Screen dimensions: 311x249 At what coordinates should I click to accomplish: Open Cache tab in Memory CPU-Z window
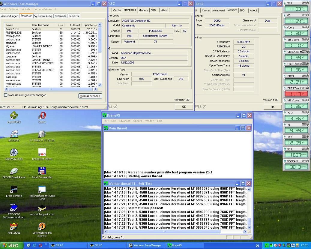point(206,10)
